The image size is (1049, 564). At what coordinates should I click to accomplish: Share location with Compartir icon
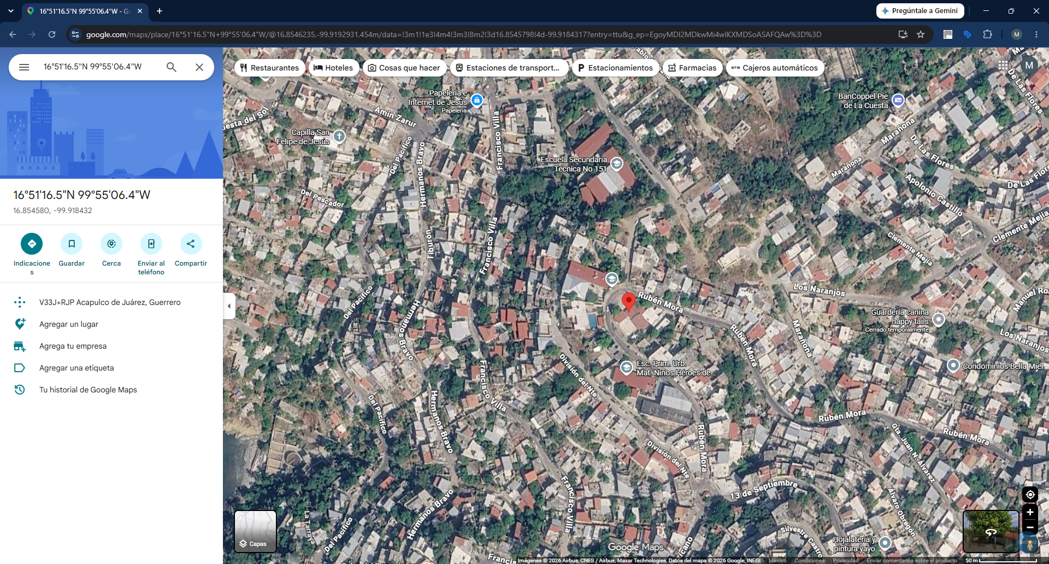click(191, 244)
